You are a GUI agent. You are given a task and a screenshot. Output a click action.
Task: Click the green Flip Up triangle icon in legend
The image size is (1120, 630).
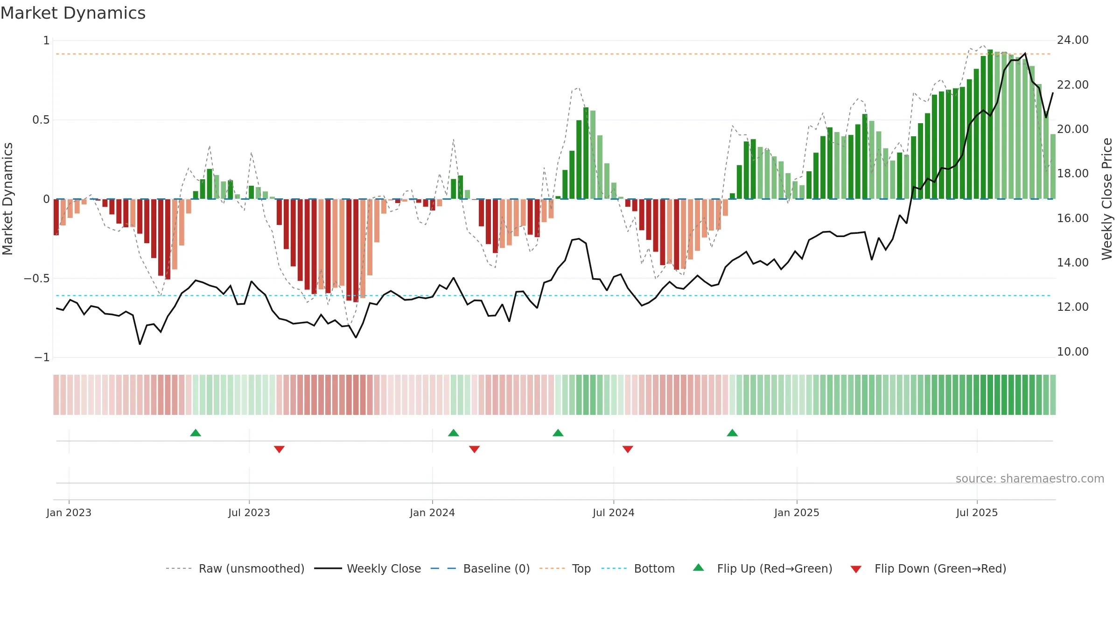tap(699, 567)
